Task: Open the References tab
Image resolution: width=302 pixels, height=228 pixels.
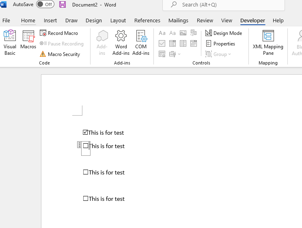Action: pyautogui.click(x=147, y=20)
